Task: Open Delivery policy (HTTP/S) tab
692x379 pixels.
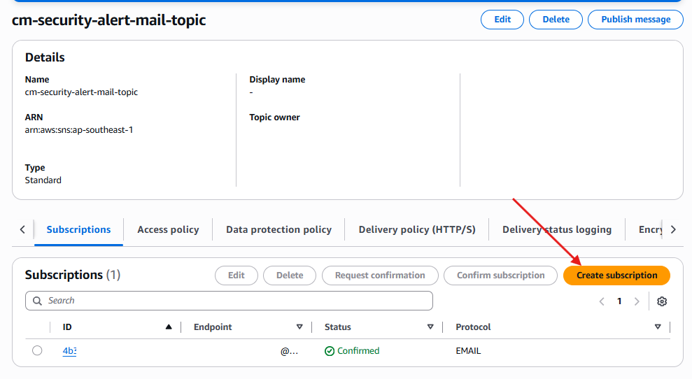Action: (x=417, y=229)
